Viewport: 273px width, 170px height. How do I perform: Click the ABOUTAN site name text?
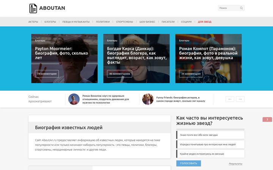pos(52,8)
